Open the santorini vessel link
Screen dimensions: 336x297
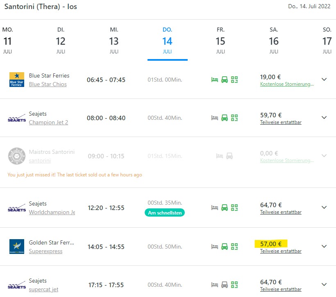[40, 161]
